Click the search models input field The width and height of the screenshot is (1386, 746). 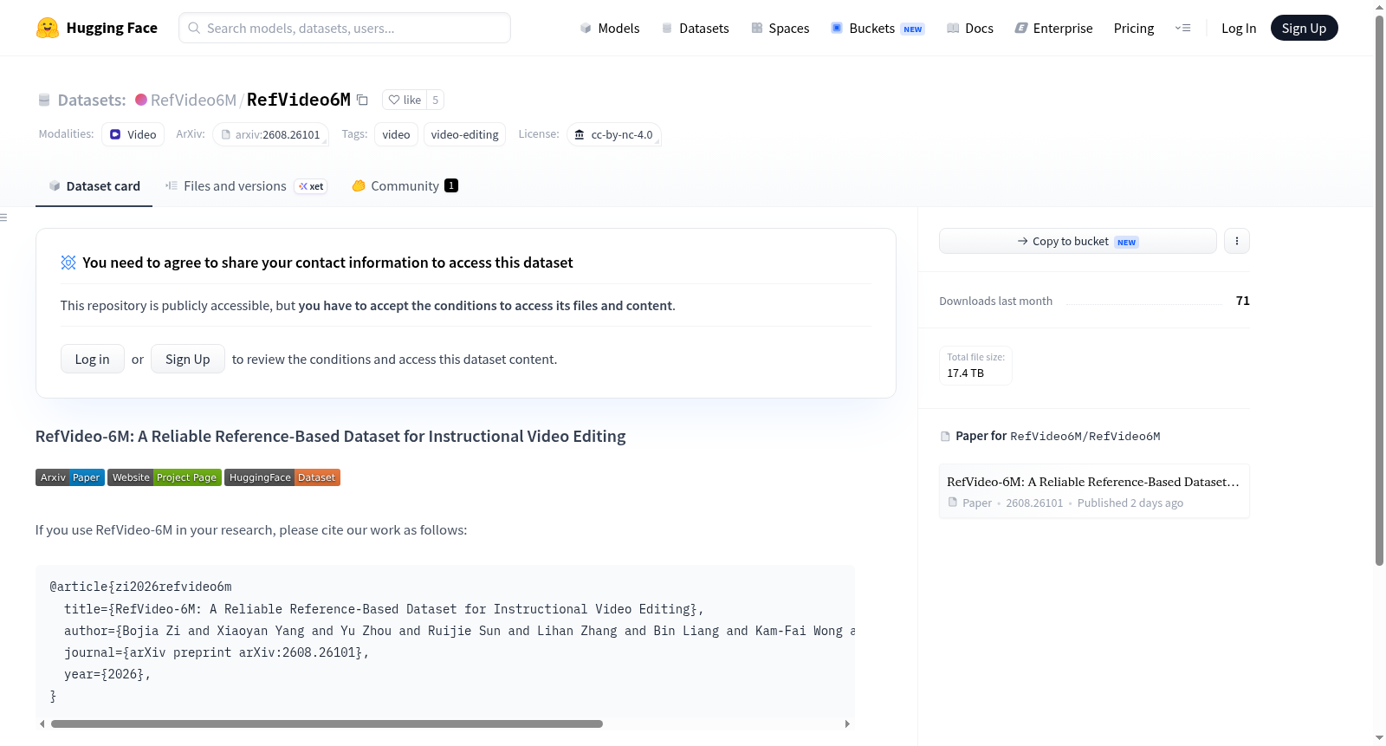pyautogui.click(x=345, y=28)
